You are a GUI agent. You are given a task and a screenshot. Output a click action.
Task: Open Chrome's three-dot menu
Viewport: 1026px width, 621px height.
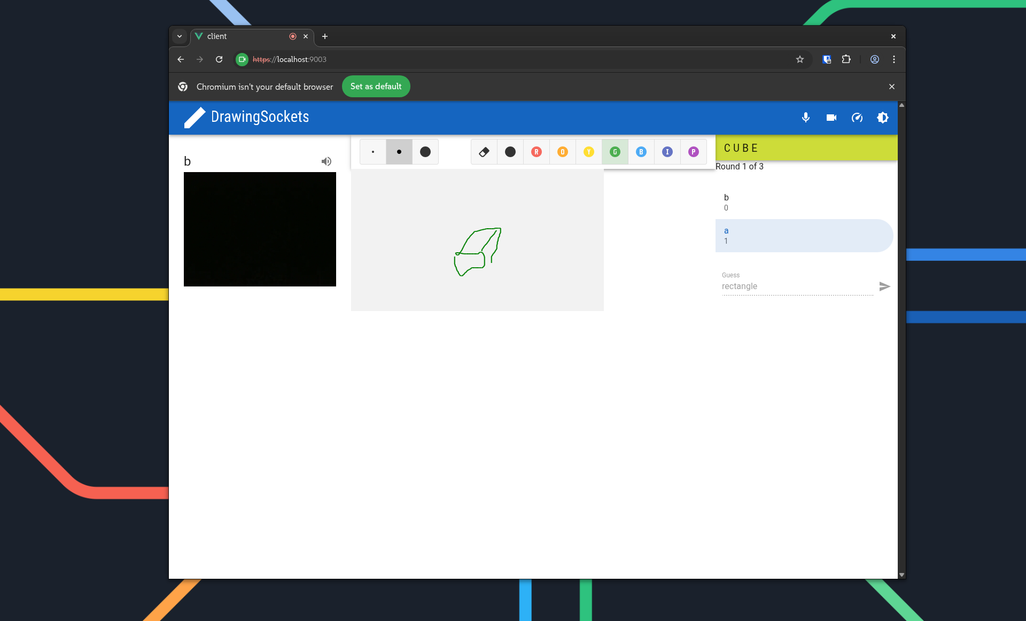point(893,59)
